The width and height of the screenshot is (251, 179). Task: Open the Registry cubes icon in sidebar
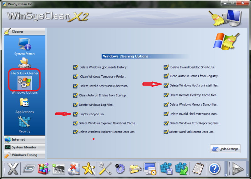(24, 122)
